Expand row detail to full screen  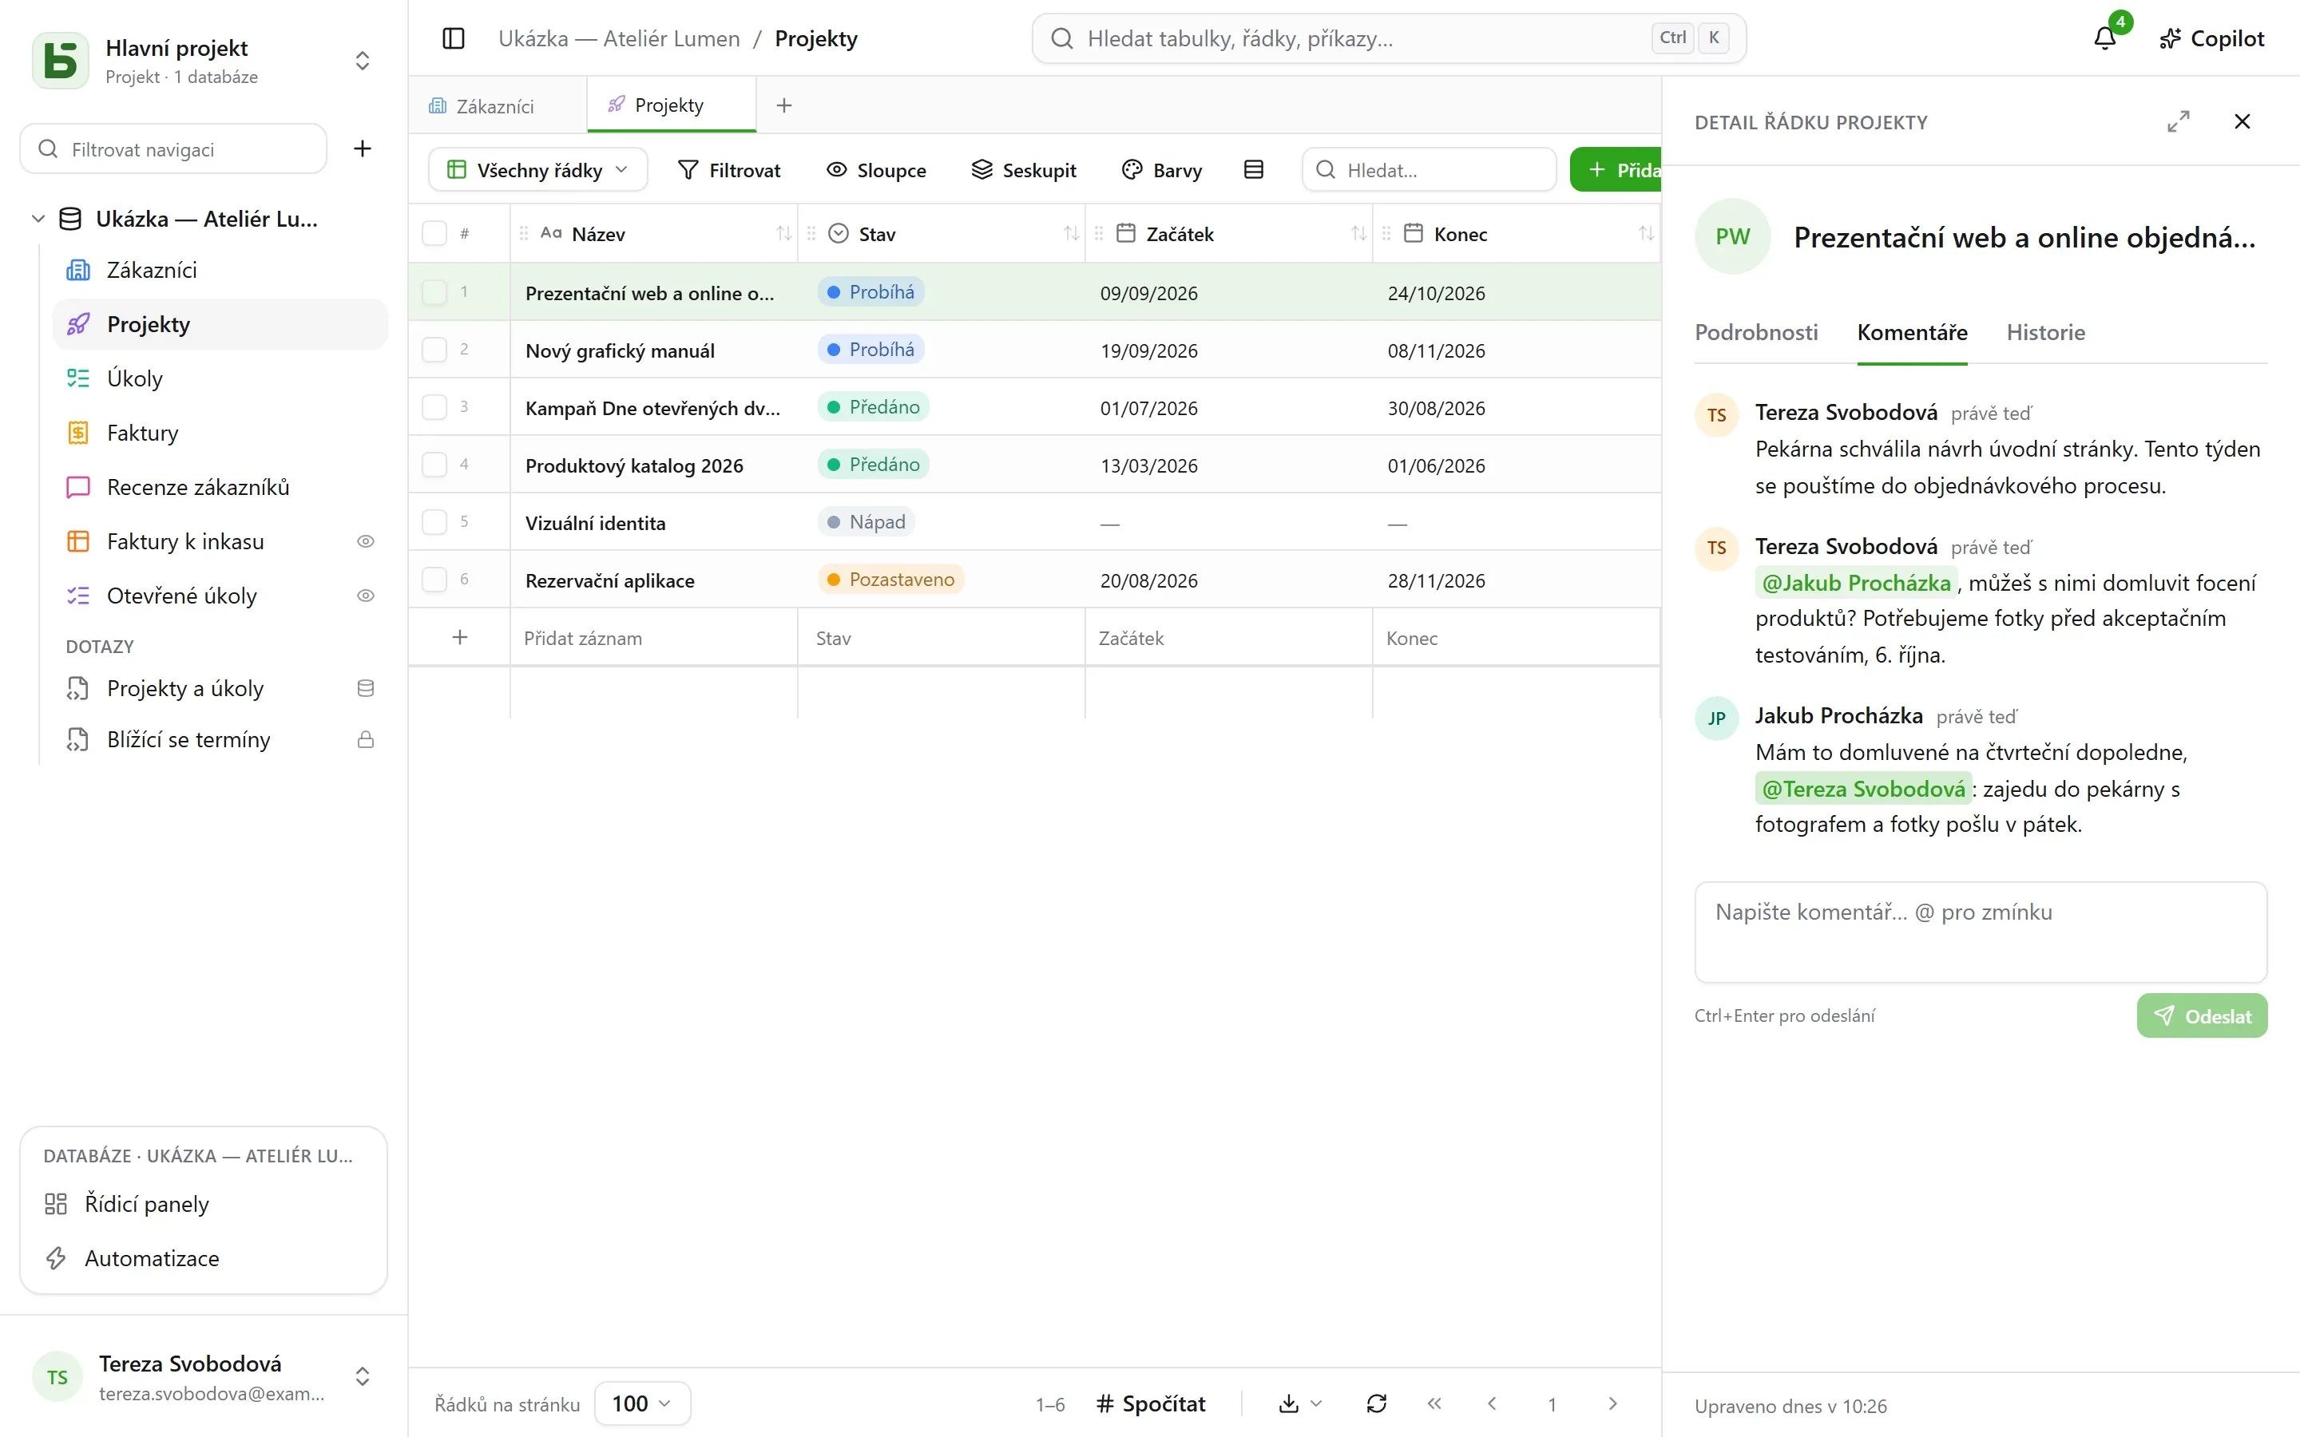(2177, 121)
